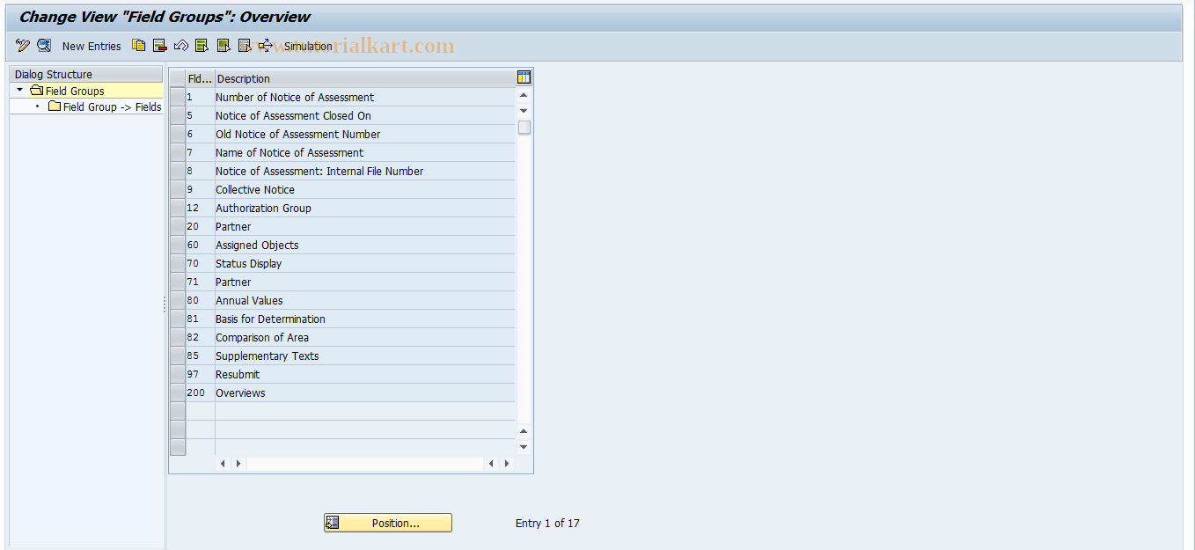Click the 'Entry 1 of 17' text
1195x550 pixels.
coord(547,523)
